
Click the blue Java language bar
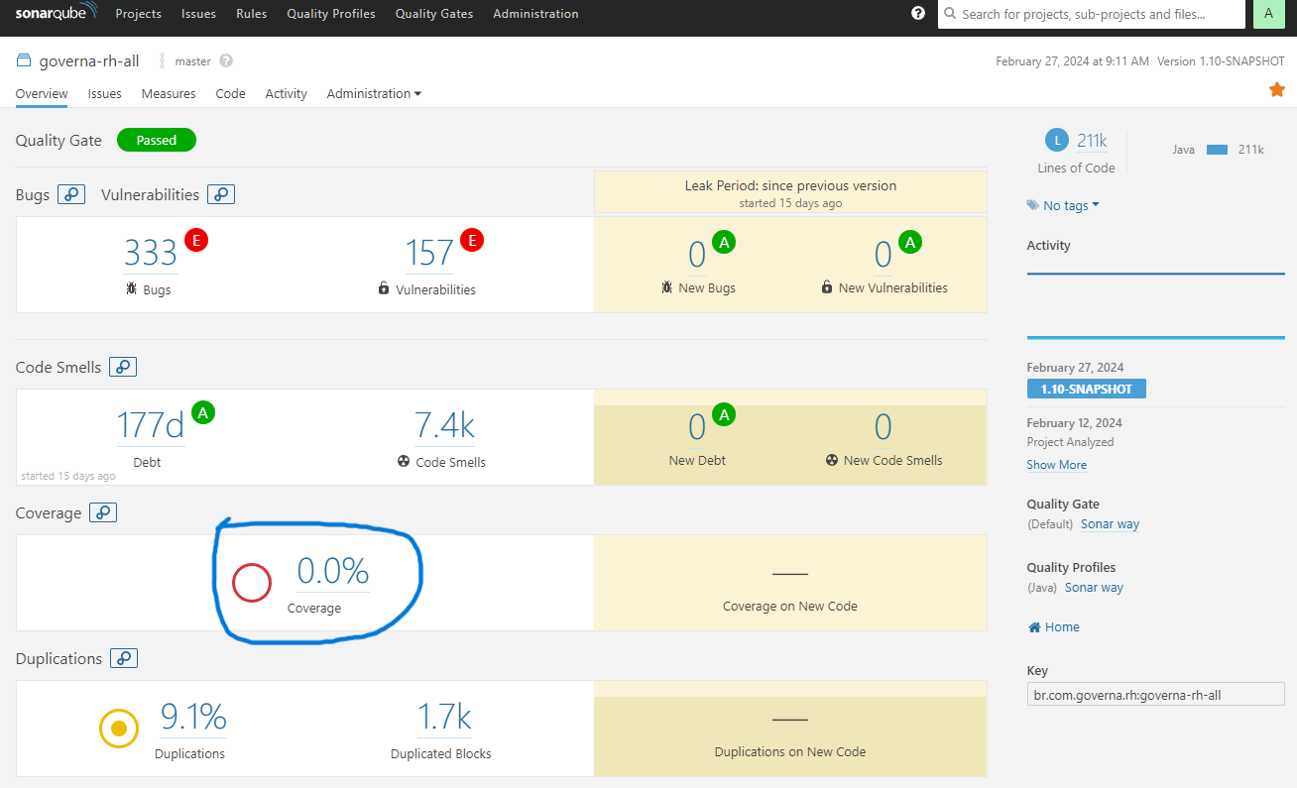[1218, 150]
